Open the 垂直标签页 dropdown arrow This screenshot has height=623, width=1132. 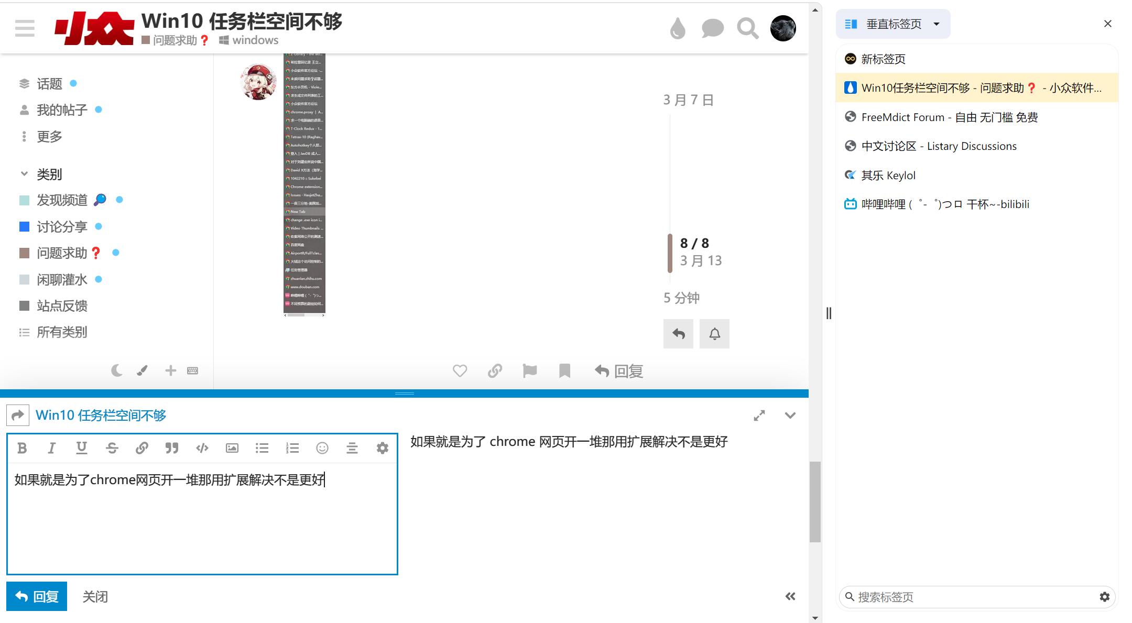point(937,24)
